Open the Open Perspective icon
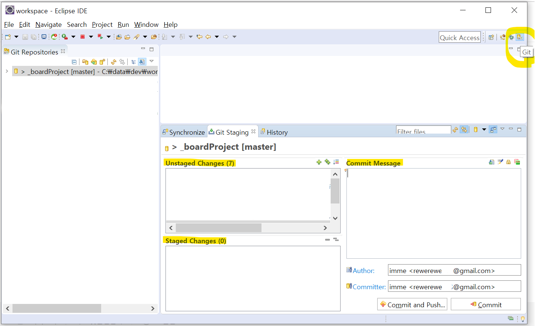Screen dimensions: 541x326 click(491, 37)
